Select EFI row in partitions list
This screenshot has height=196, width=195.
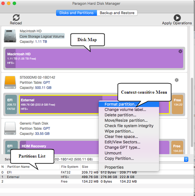click(x=97, y=172)
